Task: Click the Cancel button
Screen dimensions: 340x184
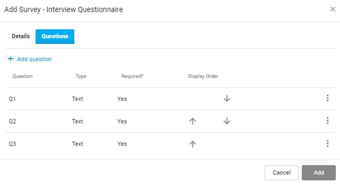Action: click(x=282, y=172)
